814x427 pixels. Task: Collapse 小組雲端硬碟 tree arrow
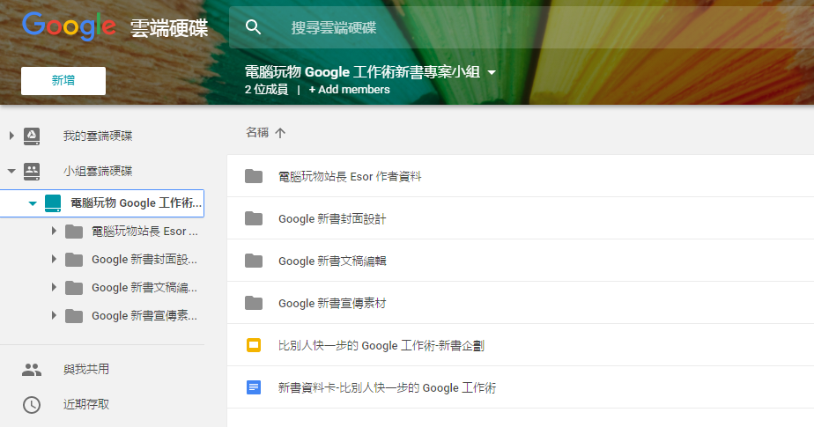[x=11, y=171]
